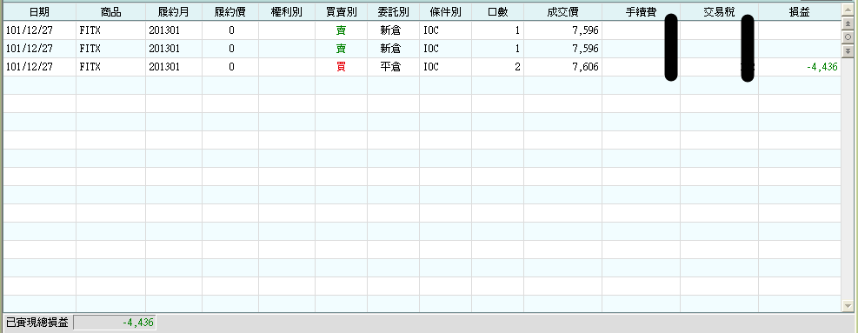Click the 交易稅 column header
858x333 pixels.
719,12
